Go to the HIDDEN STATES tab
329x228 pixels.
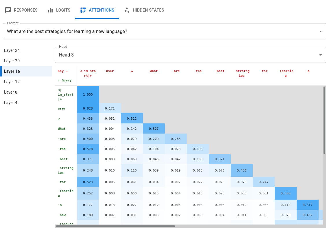click(x=144, y=10)
